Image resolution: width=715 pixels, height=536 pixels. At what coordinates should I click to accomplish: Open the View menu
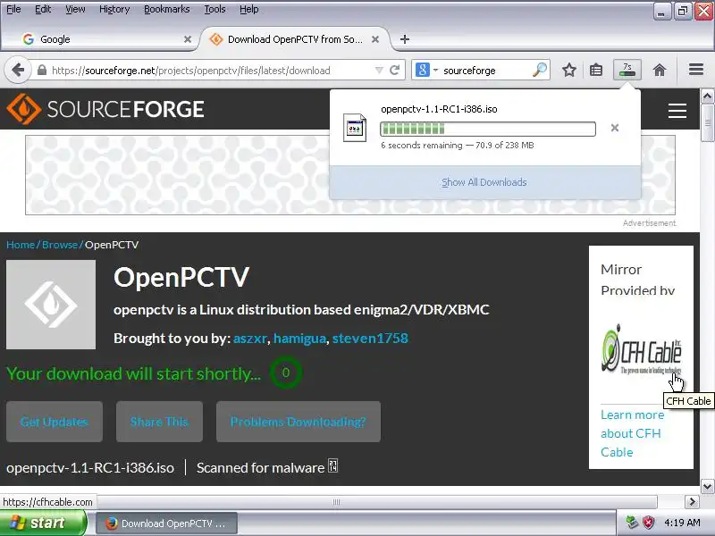(x=75, y=9)
